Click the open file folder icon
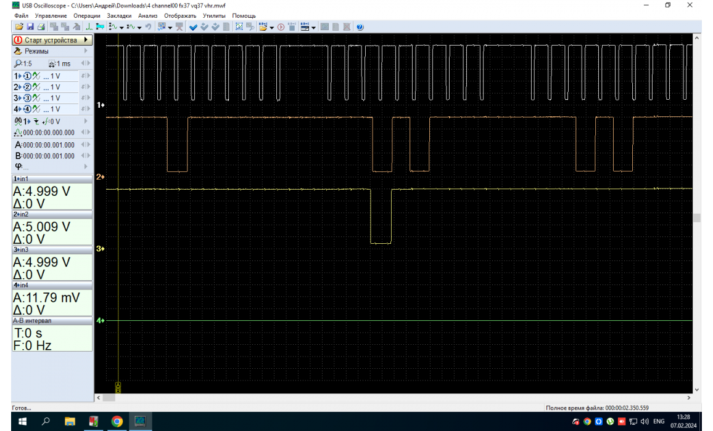The height and width of the screenshot is (431, 713). click(x=19, y=27)
